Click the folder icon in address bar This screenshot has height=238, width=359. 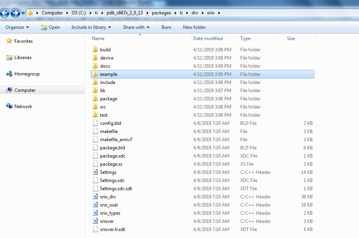(30, 13)
